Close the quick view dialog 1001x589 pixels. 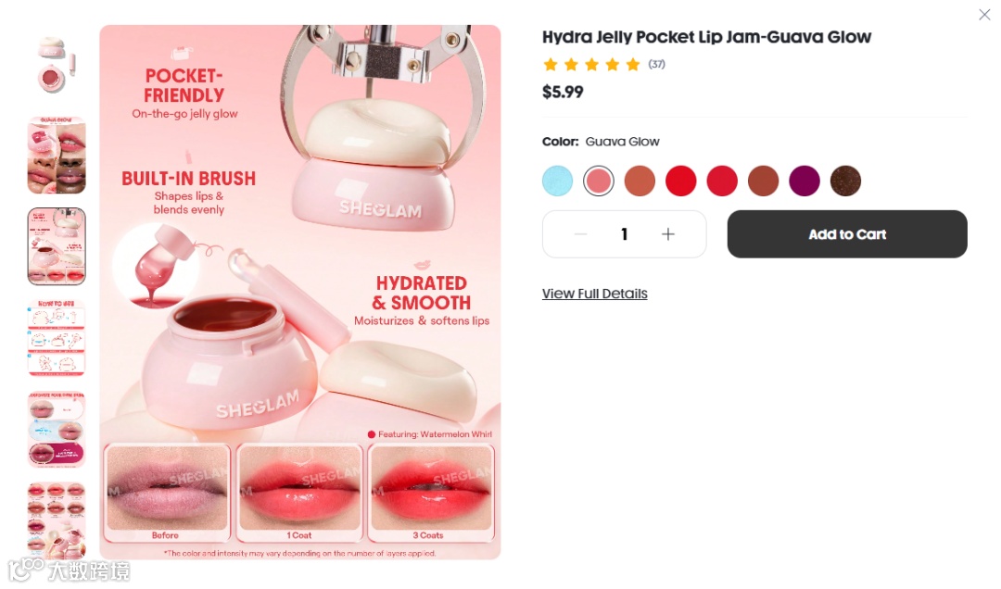pyautogui.click(x=983, y=15)
